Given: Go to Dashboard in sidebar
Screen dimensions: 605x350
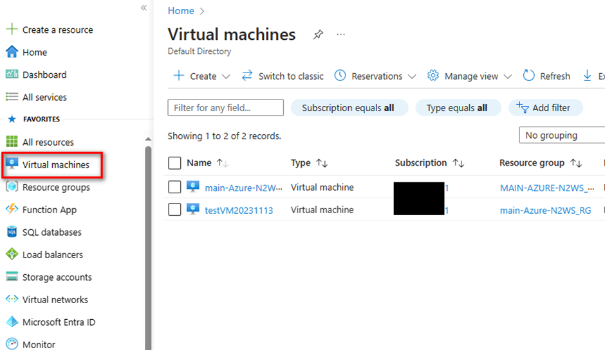Looking at the screenshot, I should pos(44,74).
